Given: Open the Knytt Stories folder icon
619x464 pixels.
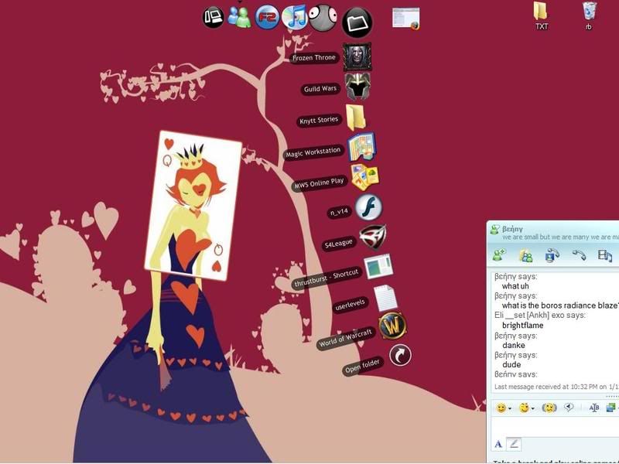Looking at the screenshot, I should point(356,117).
